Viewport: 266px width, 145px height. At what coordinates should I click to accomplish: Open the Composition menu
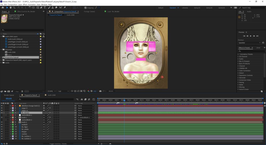tap(12, 5)
